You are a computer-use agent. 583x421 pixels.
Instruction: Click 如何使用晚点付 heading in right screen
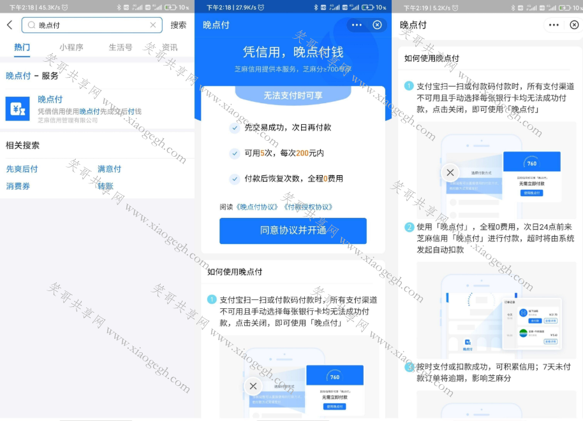pyautogui.click(x=432, y=59)
